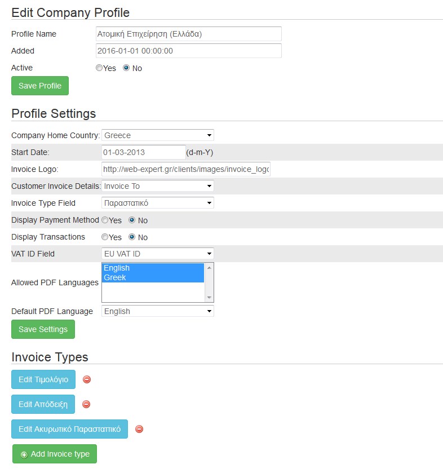Image resolution: width=443 pixels, height=473 pixels.
Task: Open Company Home Country dropdown
Action: [158, 135]
